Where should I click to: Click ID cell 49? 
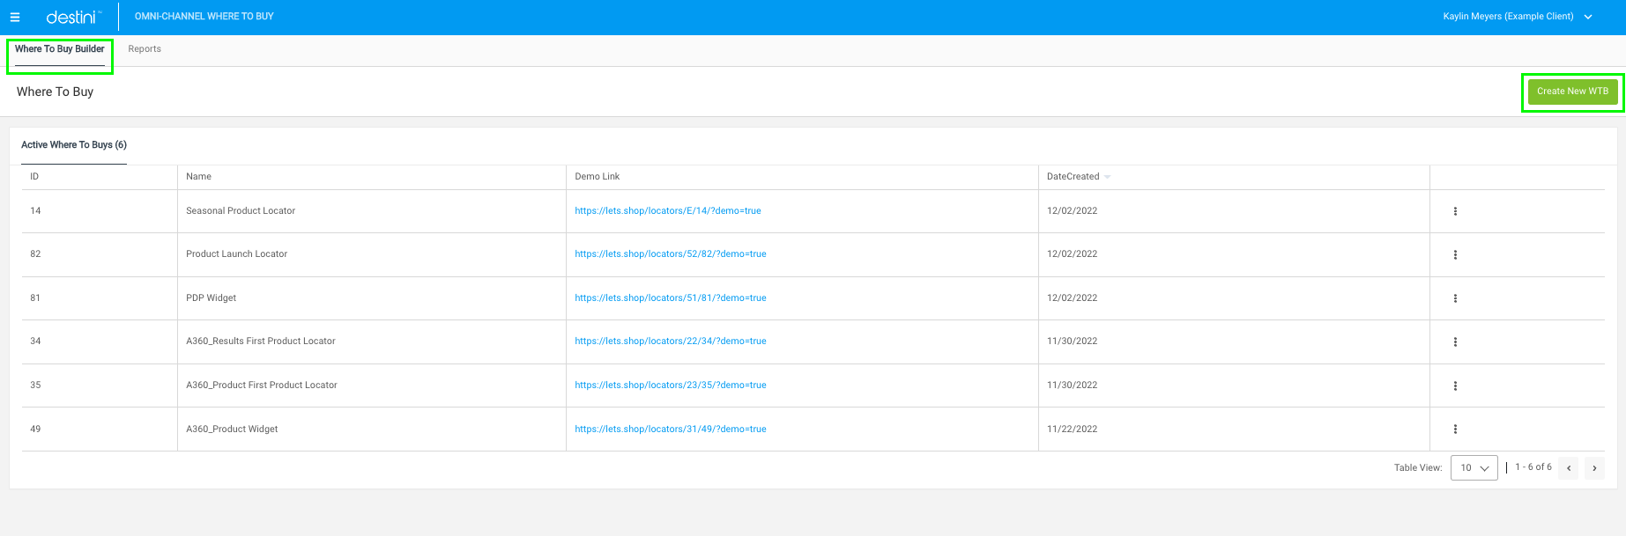(x=35, y=430)
